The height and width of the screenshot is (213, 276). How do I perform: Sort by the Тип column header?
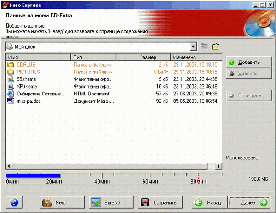(x=93, y=57)
